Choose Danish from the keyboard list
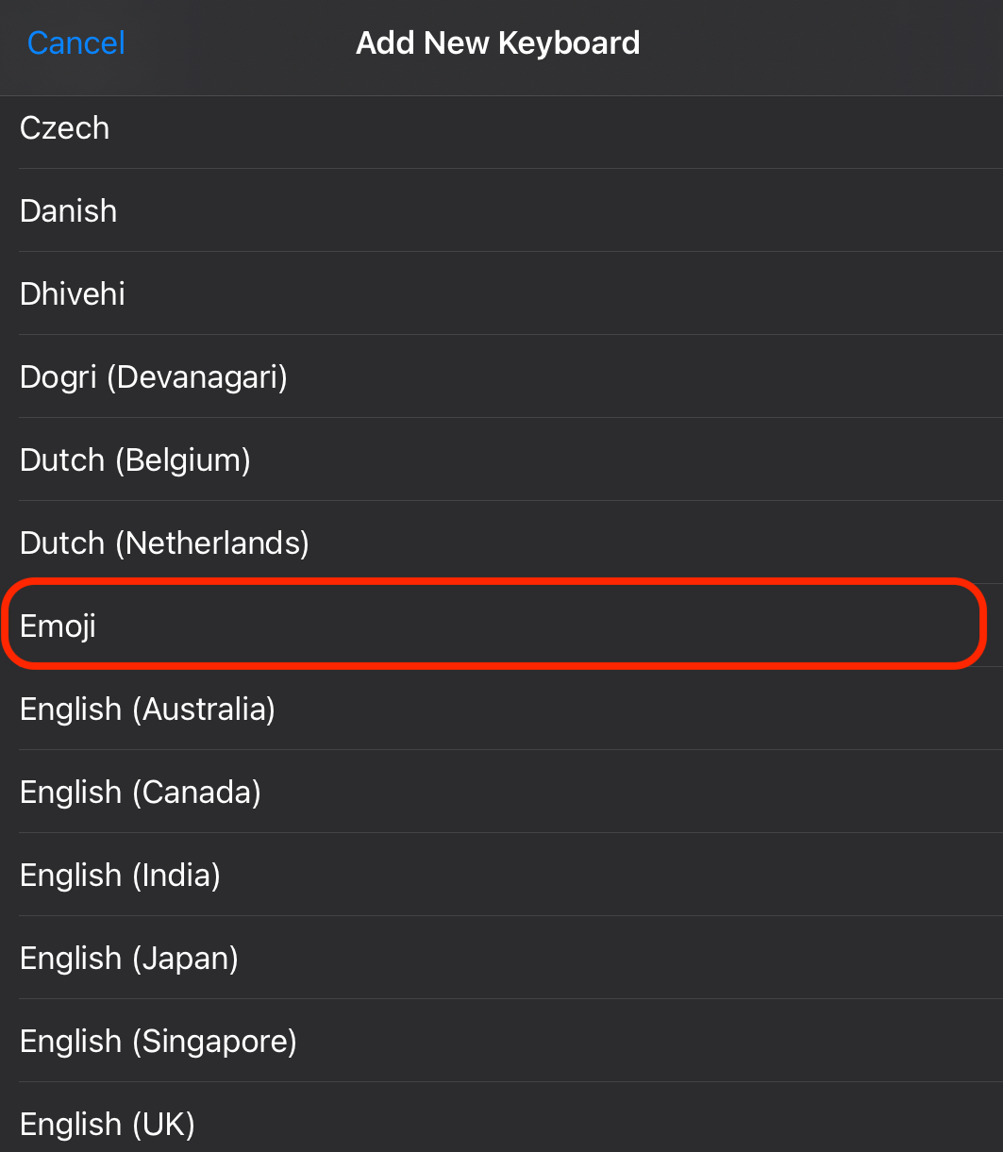 [69, 211]
